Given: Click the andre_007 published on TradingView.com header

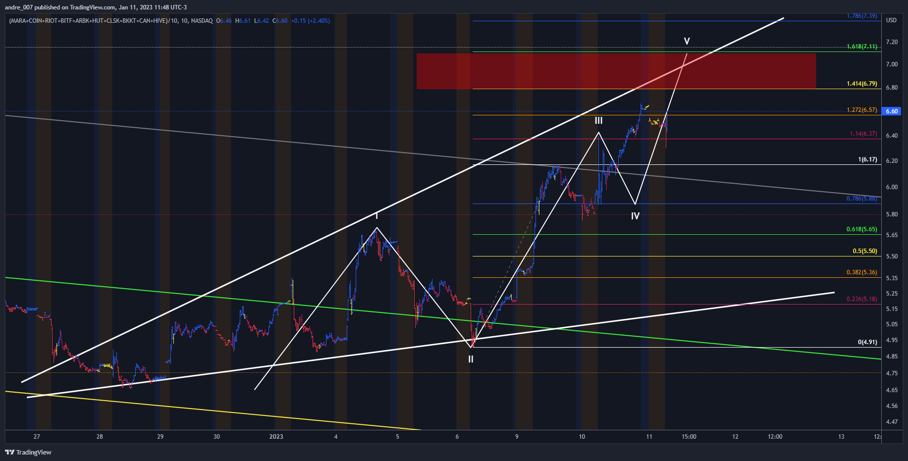Looking at the screenshot, I should [96, 7].
